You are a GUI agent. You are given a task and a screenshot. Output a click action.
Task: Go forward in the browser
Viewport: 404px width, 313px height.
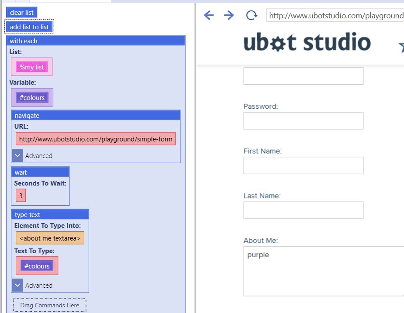pyautogui.click(x=229, y=15)
